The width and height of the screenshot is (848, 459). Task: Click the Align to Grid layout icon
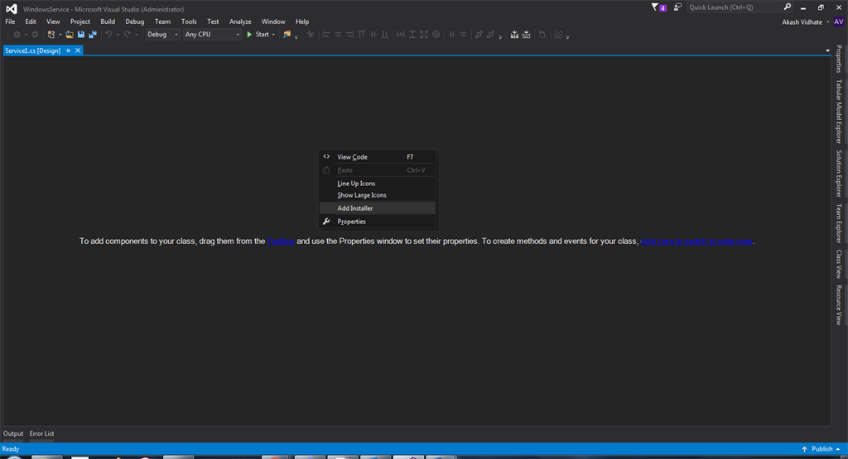click(311, 35)
